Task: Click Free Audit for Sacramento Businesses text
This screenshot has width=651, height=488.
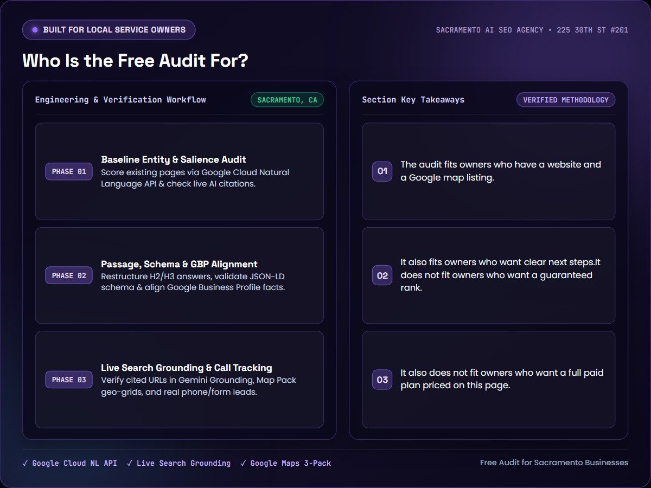Action: point(554,463)
